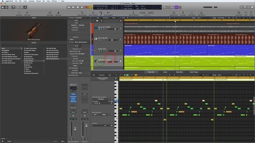Click Split by Playhead in the toolbar

82,13
